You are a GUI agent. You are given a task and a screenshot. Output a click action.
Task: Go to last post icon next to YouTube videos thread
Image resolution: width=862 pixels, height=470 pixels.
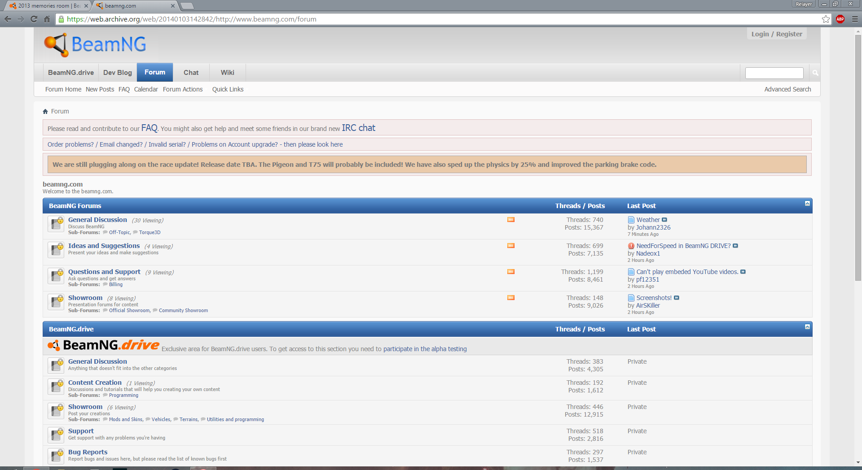pyautogui.click(x=743, y=272)
